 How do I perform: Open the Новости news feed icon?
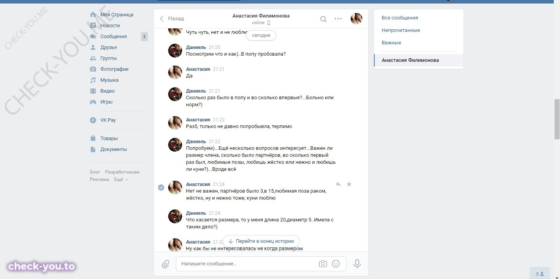93,25
